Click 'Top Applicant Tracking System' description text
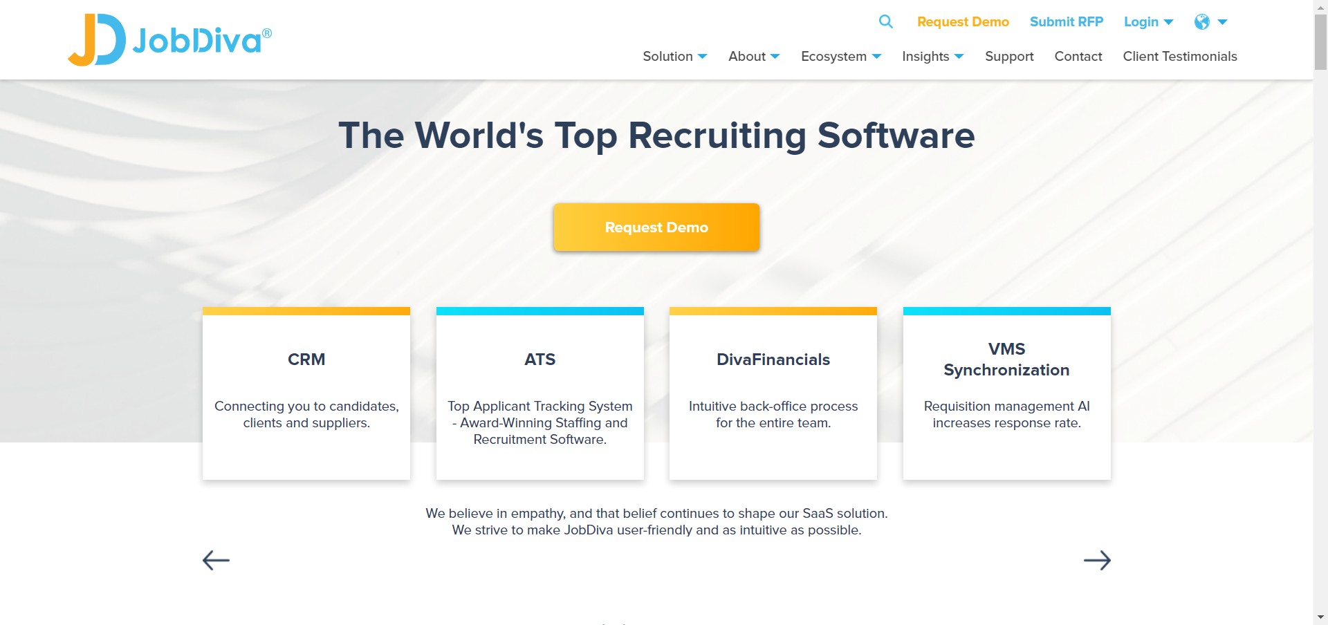The image size is (1328, 625). point(540,422)
